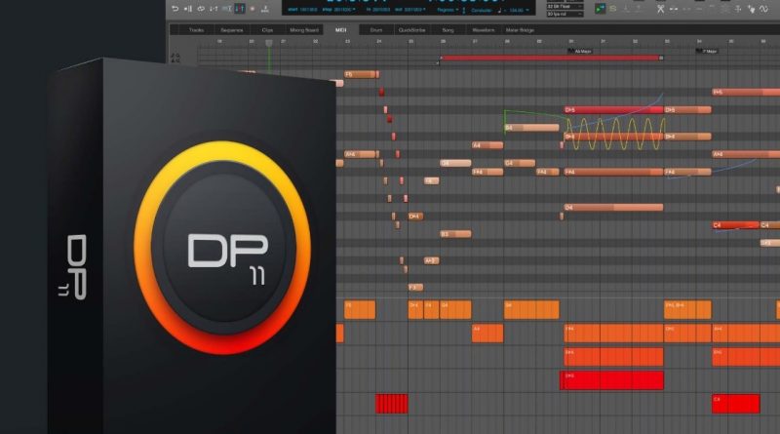Screen dimensions: 780x434
Task: Switch to the Tracks tab
Action: tap(196, 30)
